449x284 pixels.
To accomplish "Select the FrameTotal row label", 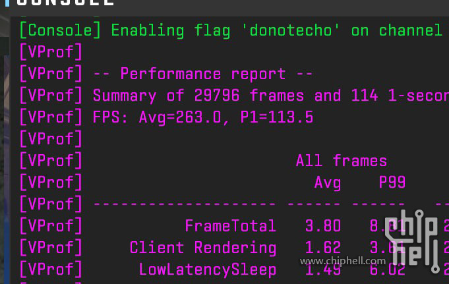I will pos(230,226).
